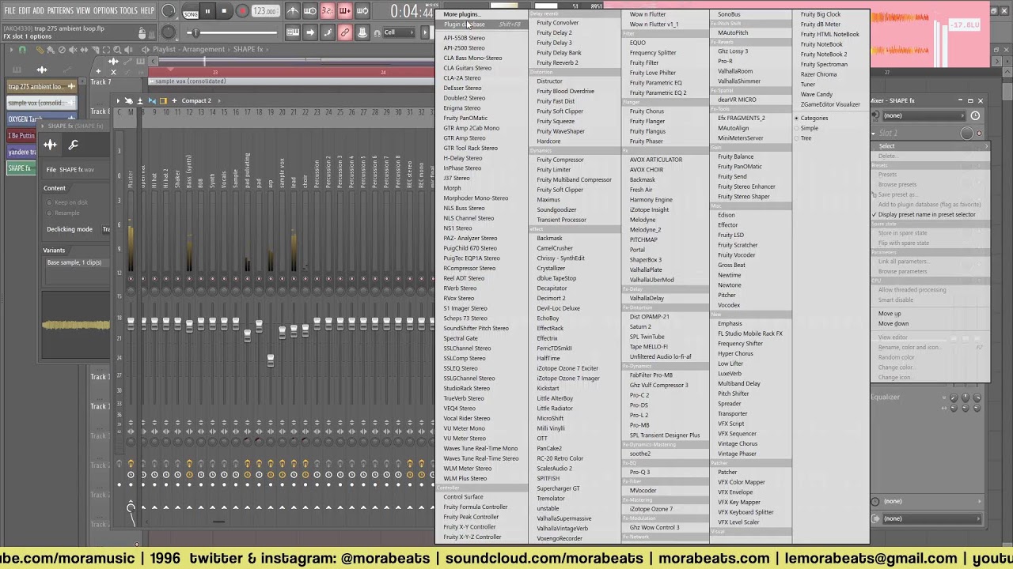Open the TOOLS menu
The width and height of the screenshot is (1013, 569).
coord(129,11)
